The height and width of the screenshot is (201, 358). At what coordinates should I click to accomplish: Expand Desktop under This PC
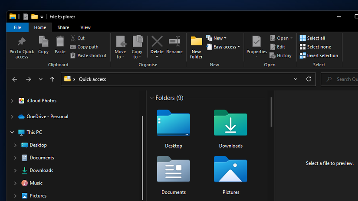tap(15, 145)
